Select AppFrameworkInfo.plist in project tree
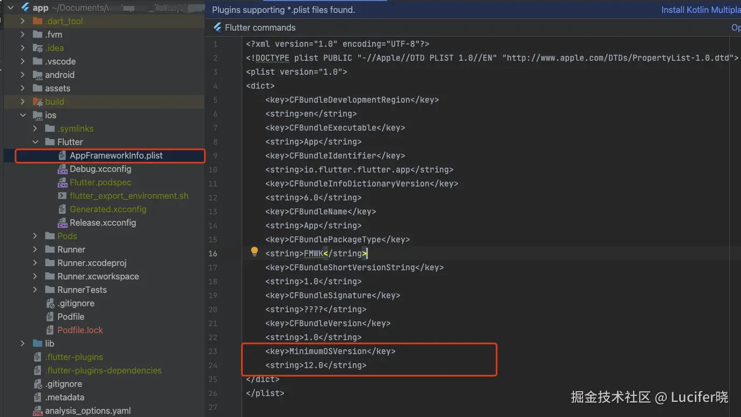This screenshot has width=741, height=417. point(116,155)
